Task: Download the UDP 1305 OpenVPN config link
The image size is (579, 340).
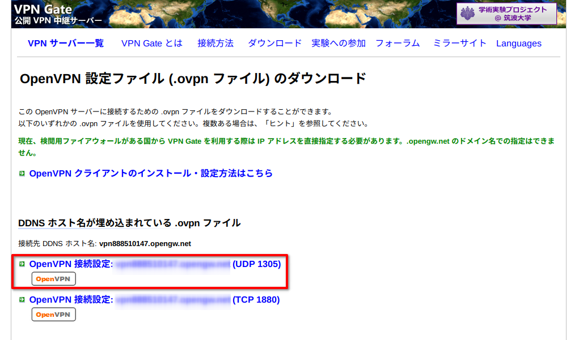Action: [155, 264]
